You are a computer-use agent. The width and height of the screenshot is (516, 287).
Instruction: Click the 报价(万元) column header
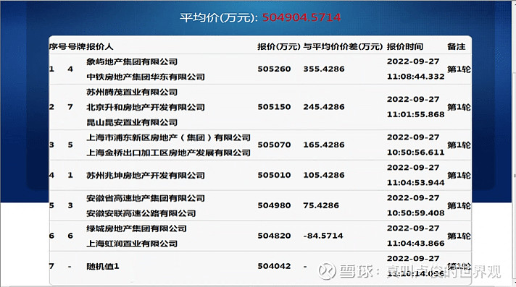click(x=279, y=47)
